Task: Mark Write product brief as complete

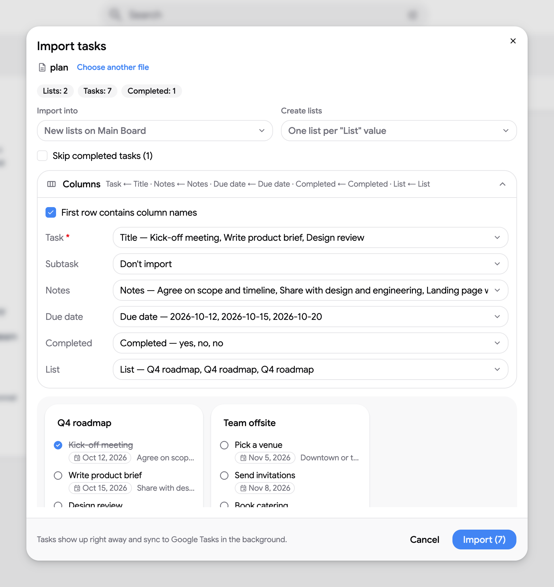Action: [58, 476]
